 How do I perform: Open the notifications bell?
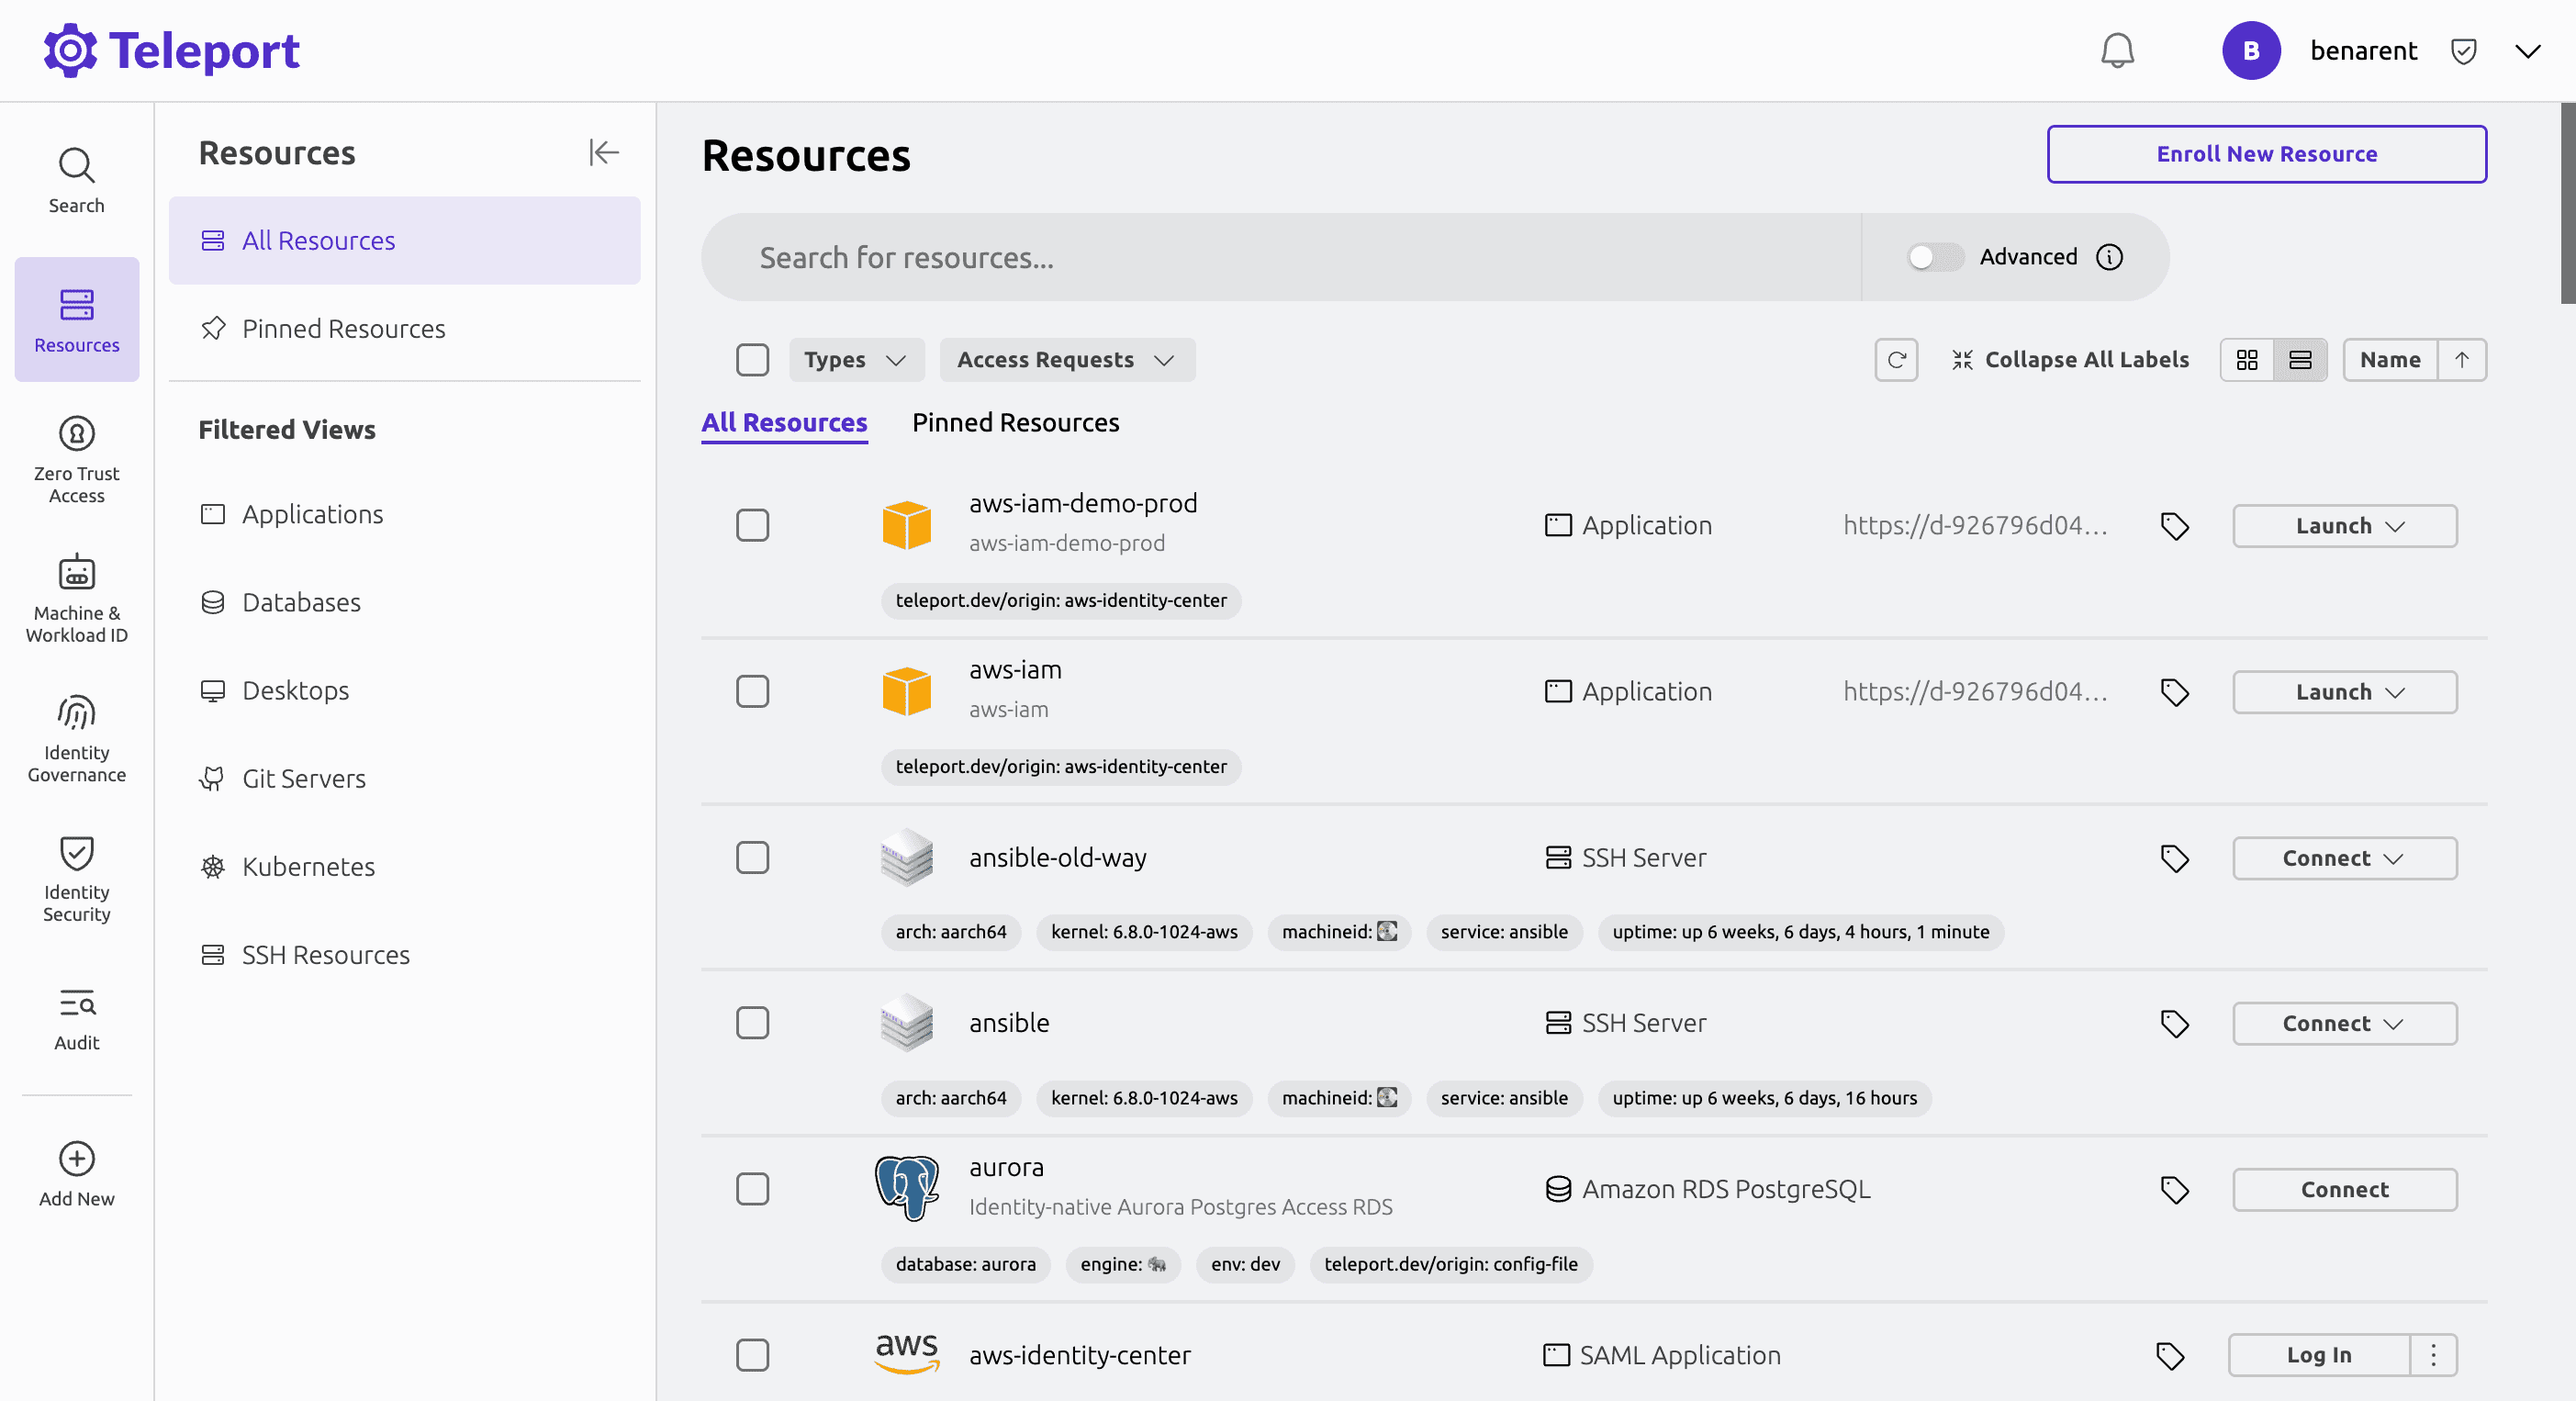click(2117, 51)
